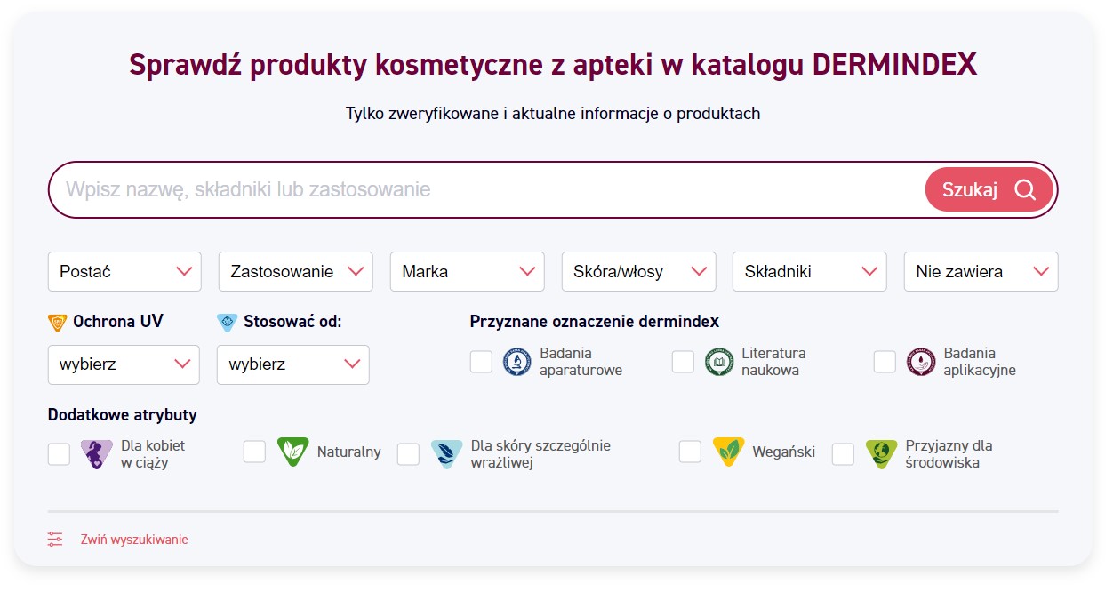Click the Dla kobiet w ciąży label
Screen dimensions: 1113x592
coord(153,454)
